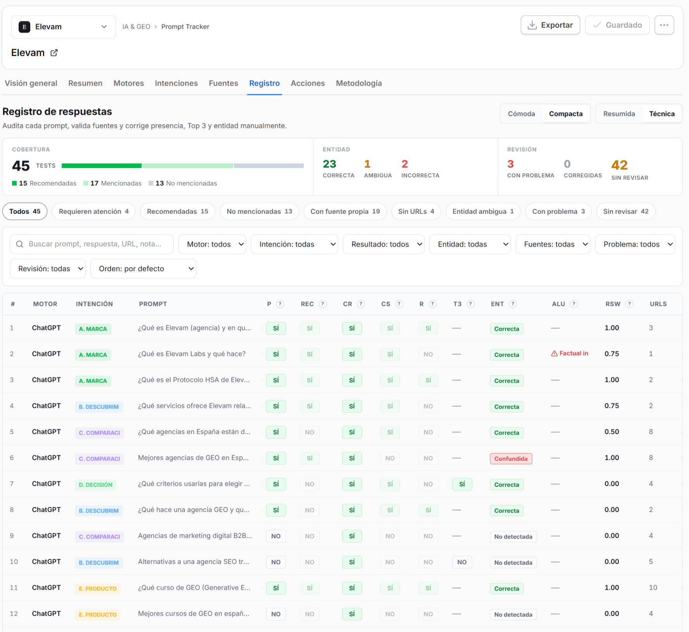The width and height of the screenshot is (689, 632).
Task: Open the Revisión: todas filter dropdown
Action: click(48, 269)
